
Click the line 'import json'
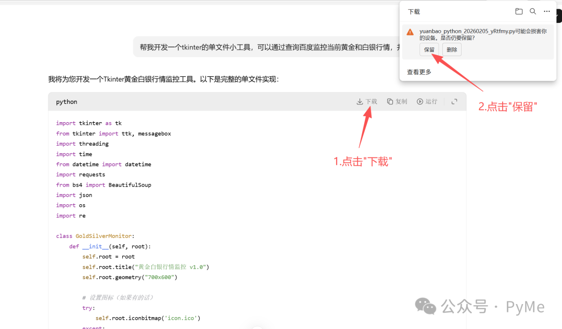pyautogui.click(x=74, y=195)
